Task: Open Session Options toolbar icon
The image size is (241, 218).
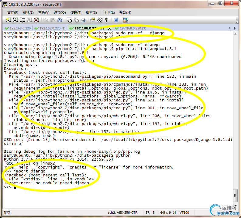Action: coord(92,20)
